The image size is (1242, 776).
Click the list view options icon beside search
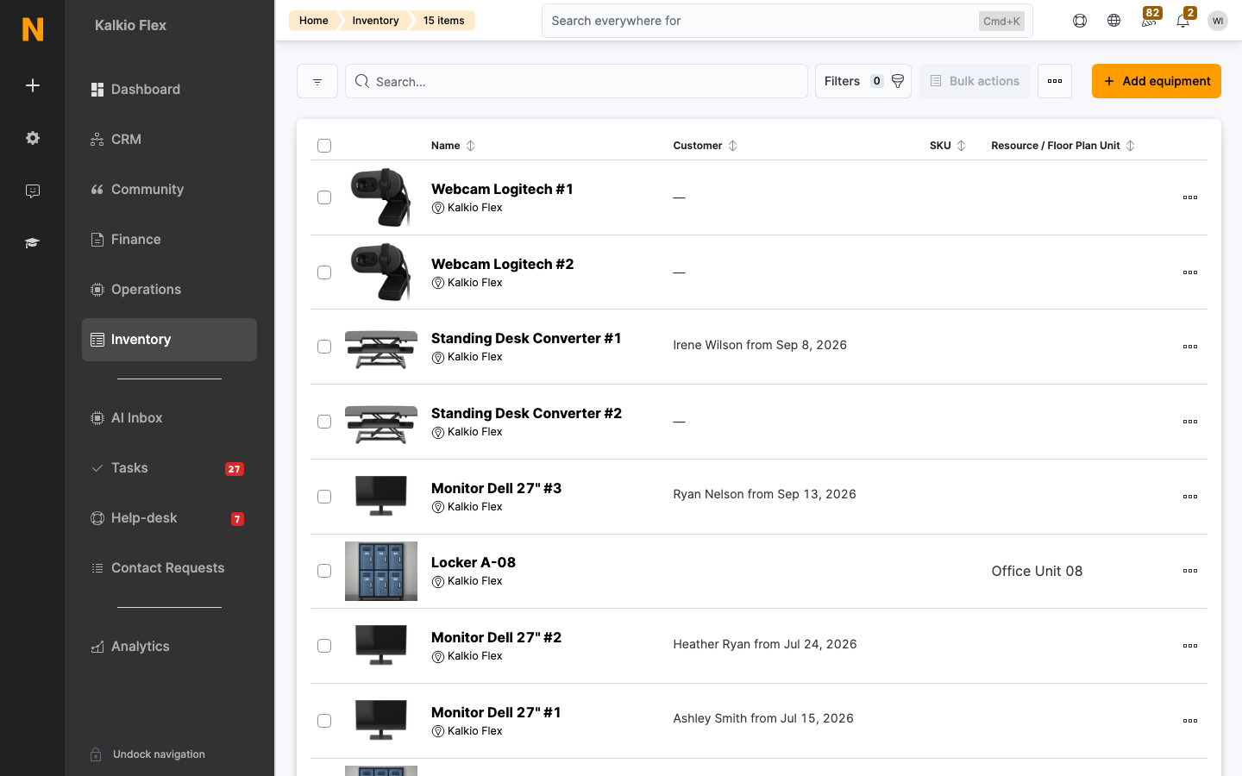coord(317,81)
